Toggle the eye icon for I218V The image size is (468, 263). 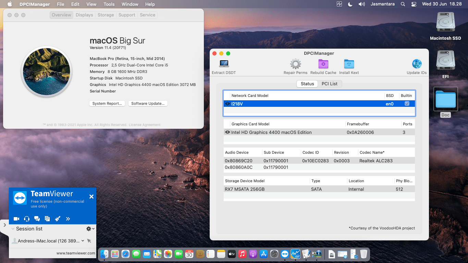[227, 103]
